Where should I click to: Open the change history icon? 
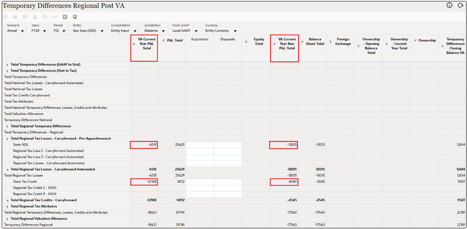[x=45, y=17]
